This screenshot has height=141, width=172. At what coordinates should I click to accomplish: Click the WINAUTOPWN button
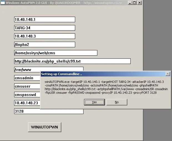[45, 127]
